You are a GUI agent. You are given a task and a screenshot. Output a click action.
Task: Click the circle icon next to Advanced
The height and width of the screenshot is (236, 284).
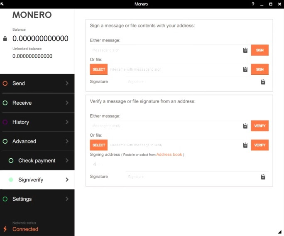coord(5,141)
